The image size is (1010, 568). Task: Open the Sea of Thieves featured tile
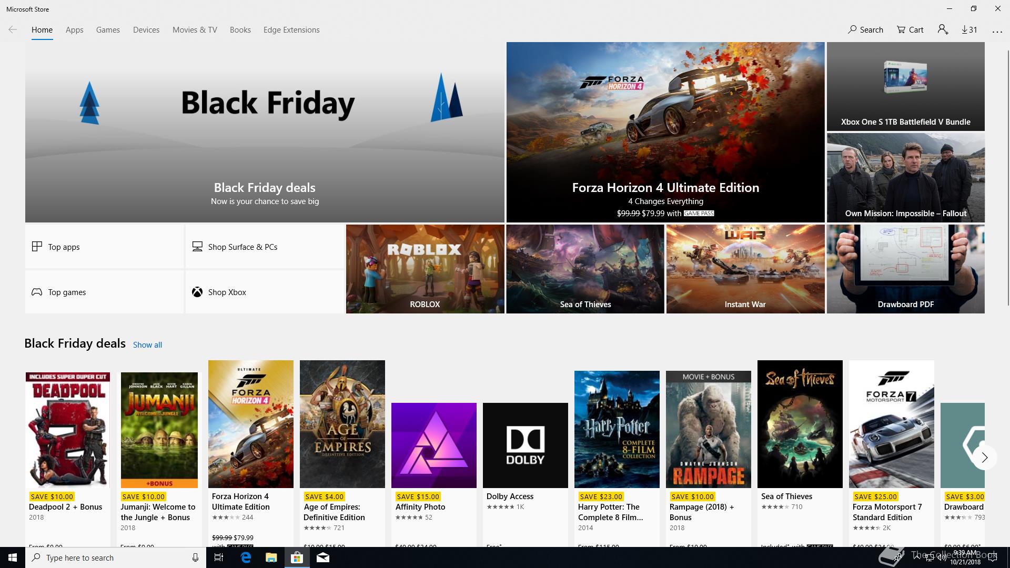(585, 269)
